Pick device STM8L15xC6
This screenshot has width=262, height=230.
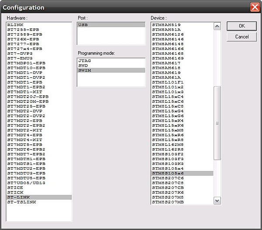click(182, 101)
